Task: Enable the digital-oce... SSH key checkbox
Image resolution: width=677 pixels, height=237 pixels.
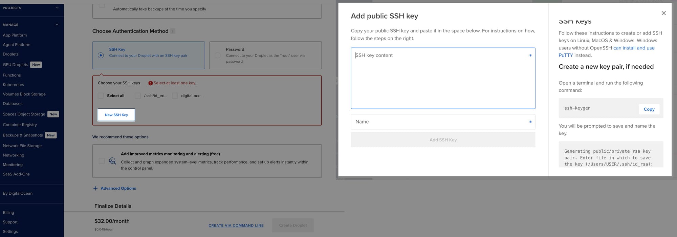Action: point(175,96)
